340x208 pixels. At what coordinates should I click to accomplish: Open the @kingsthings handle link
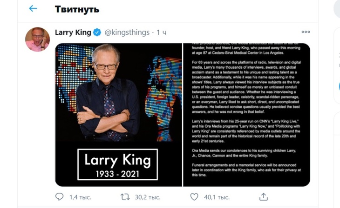tap(127, 32)
